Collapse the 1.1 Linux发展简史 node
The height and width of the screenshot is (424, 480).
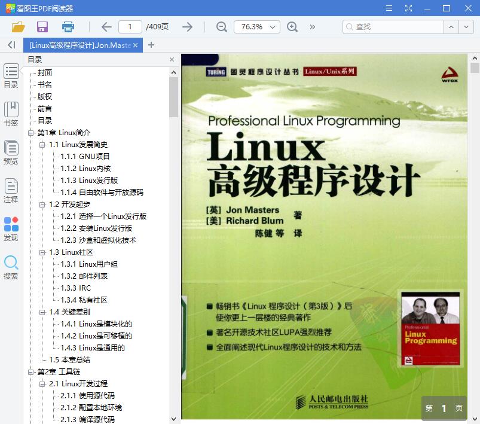(42, 145)
